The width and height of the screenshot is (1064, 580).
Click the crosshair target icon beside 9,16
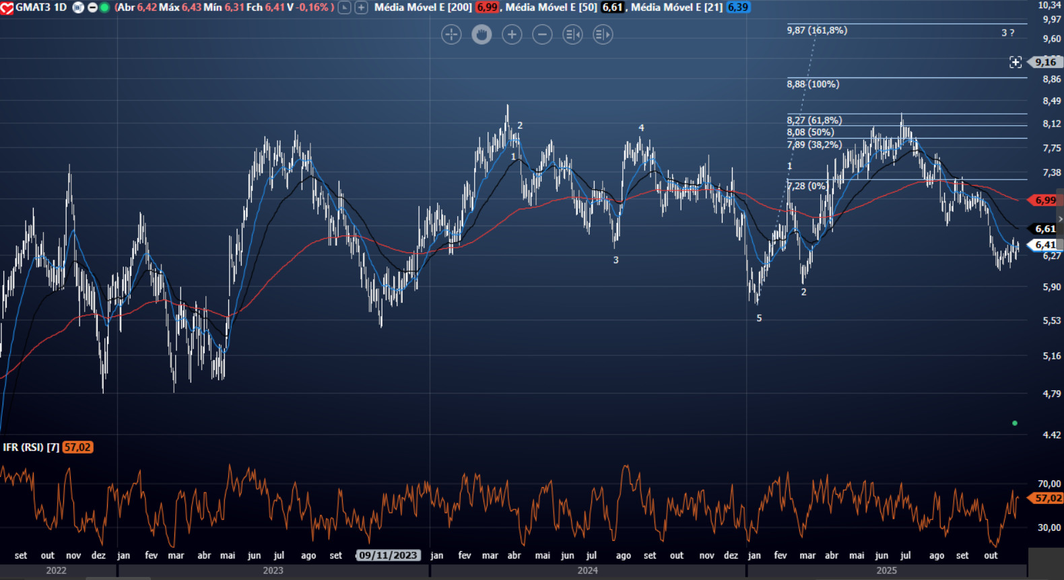pos(1016,62)
